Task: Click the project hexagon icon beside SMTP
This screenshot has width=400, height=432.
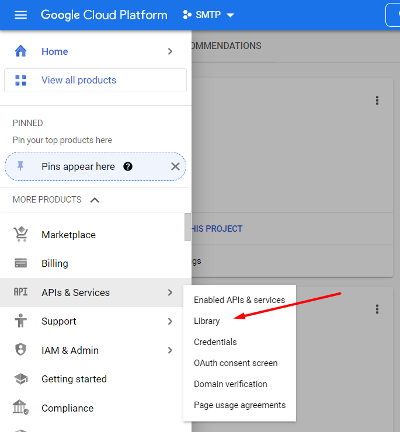Action: click(187, 15)
